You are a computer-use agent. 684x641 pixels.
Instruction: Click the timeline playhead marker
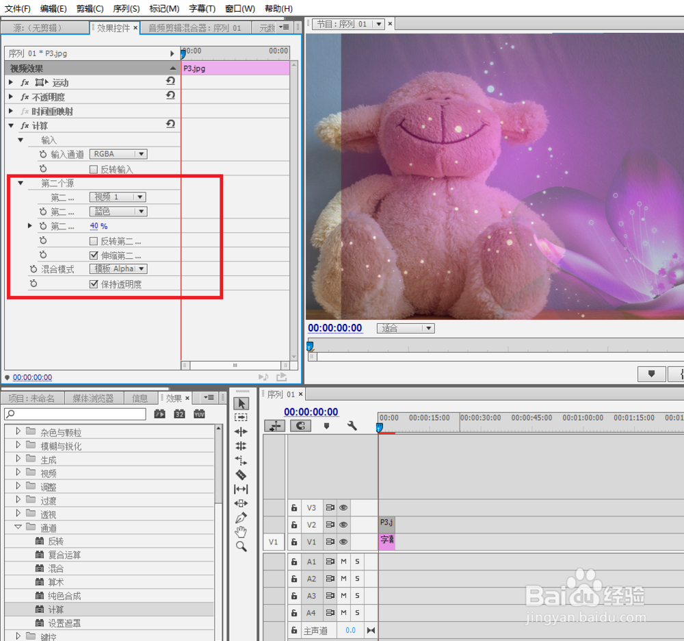pos(380,427)
